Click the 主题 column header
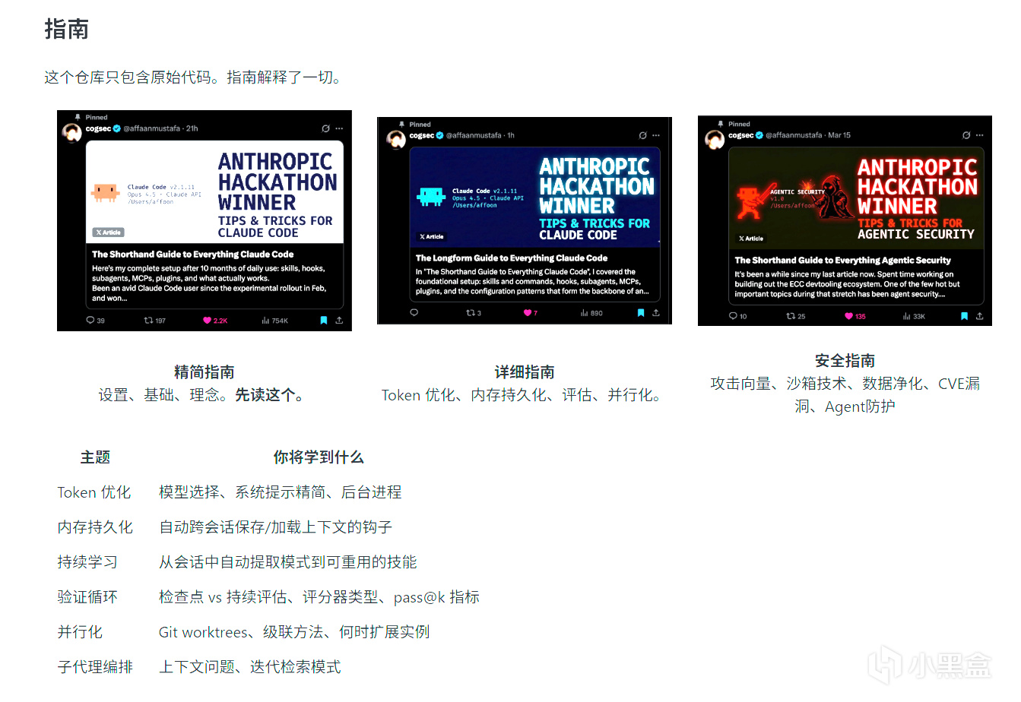1021x702 pixels. pos(95,457)
